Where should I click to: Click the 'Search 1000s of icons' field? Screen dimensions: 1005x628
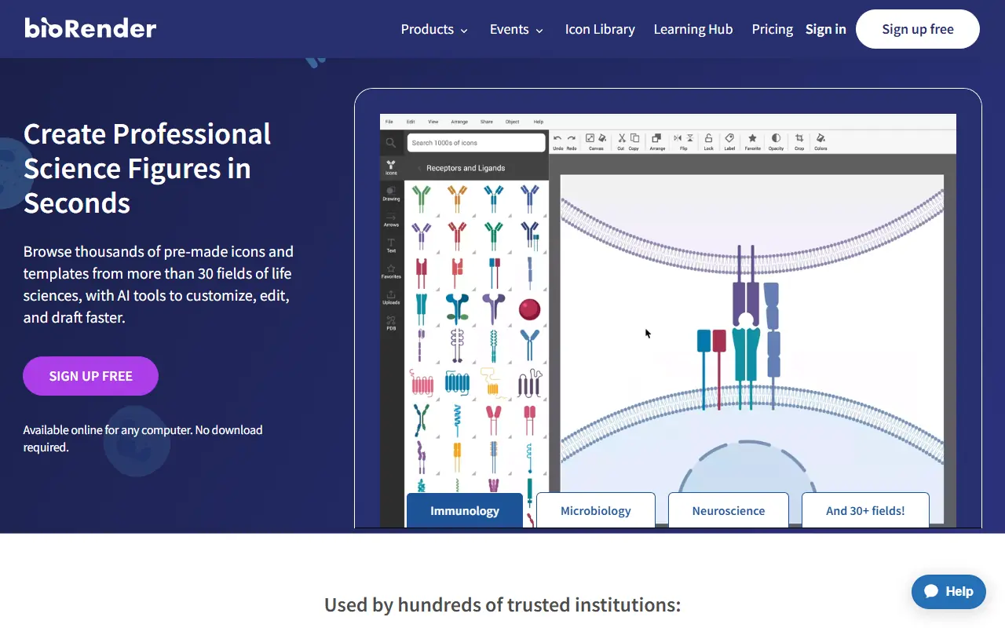476,143
